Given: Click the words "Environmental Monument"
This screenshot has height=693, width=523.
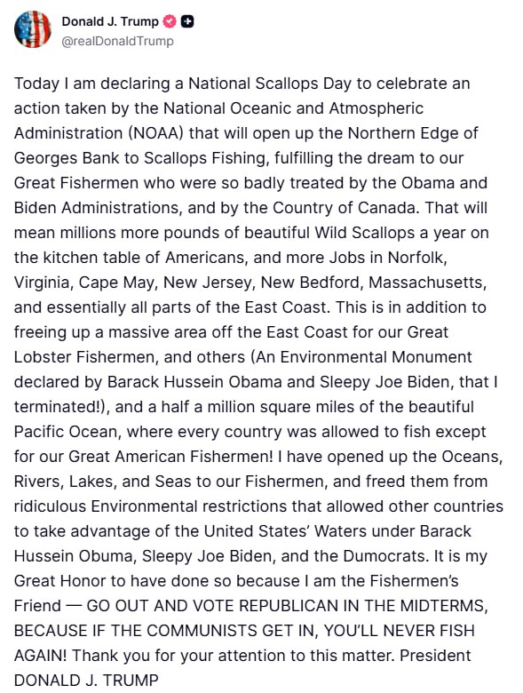Looking at the screenshot, I should coord(376,357).
